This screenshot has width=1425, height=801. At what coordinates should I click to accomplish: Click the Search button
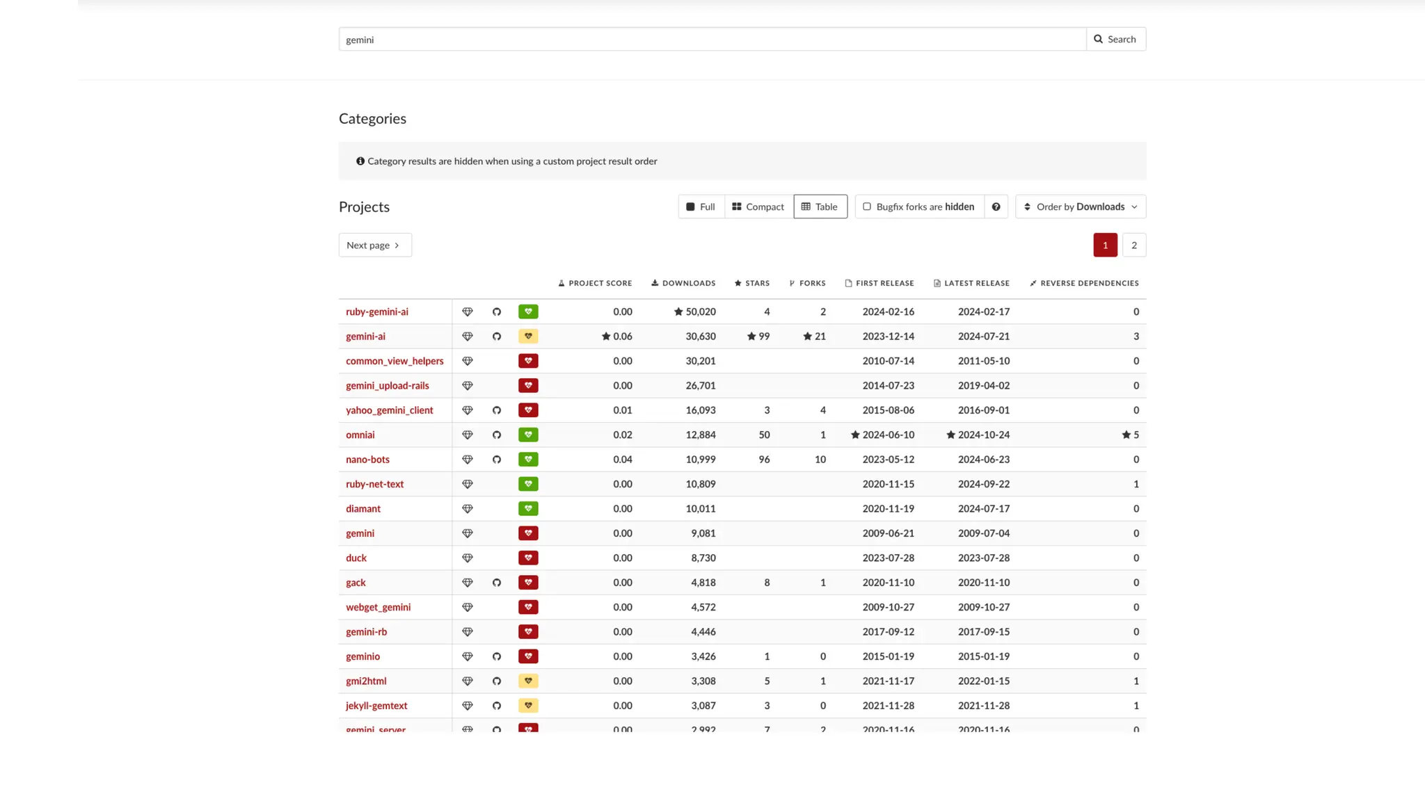point(1115,39)
